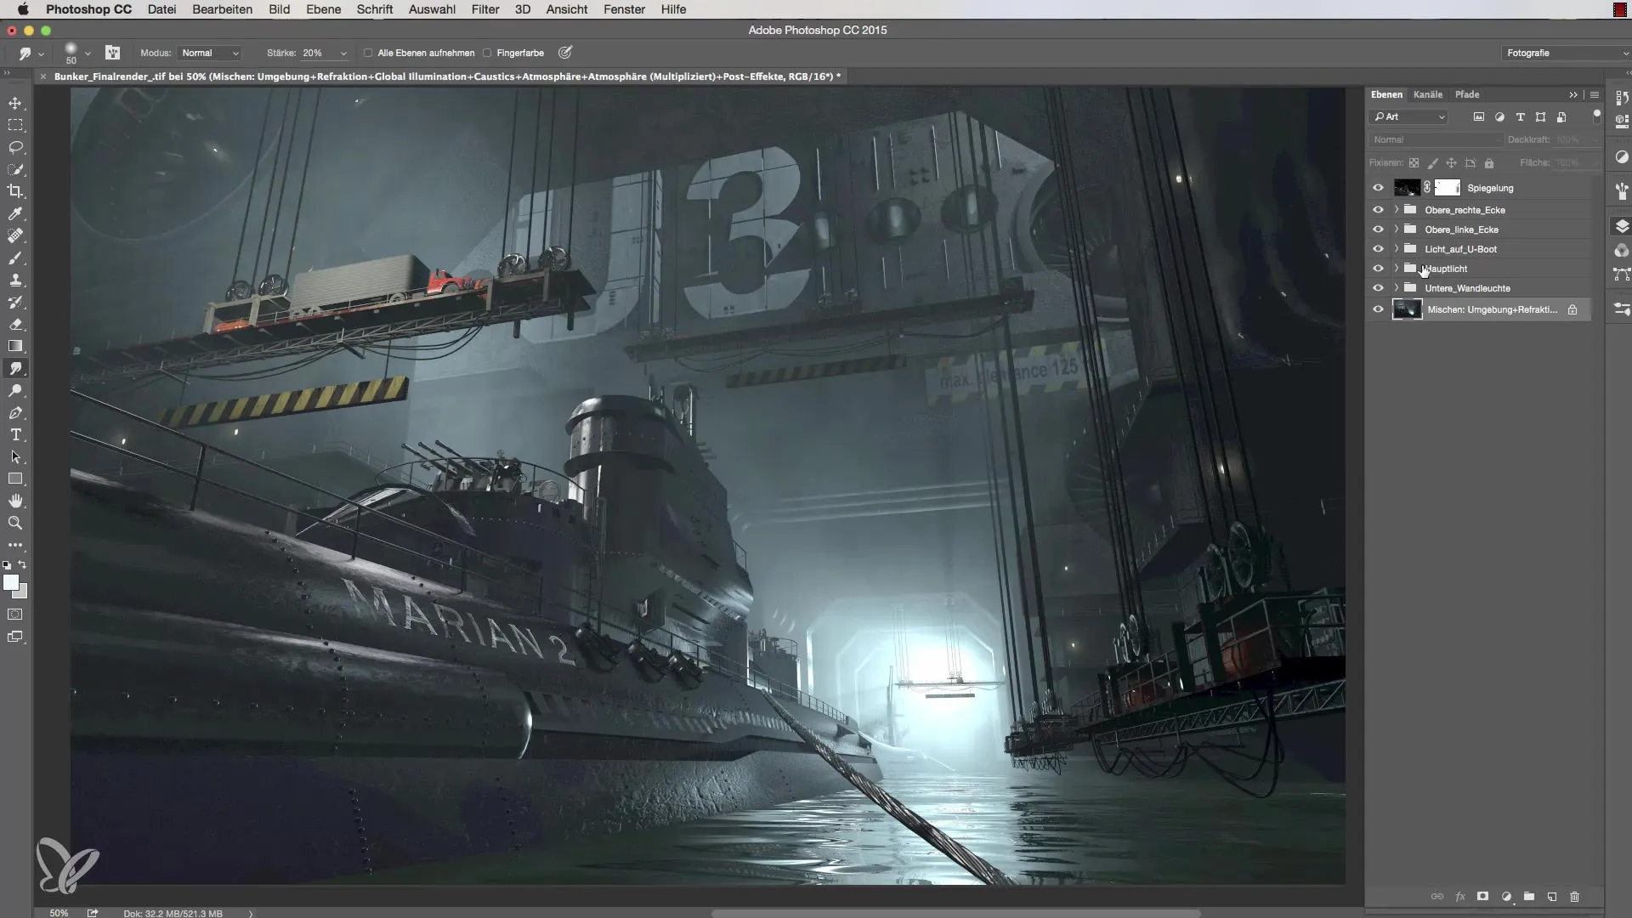The width and height of the screenshot is (1632, 918).
Task: Filter layers by adjustment layers
Action: pyautogui.click(x=1499, y=117)
